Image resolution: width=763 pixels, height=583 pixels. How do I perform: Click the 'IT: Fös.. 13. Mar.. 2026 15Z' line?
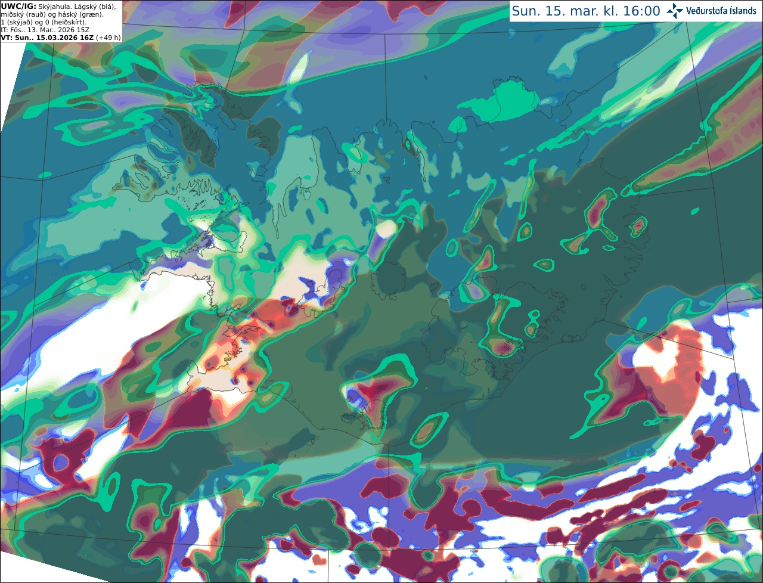pos(45,30)
